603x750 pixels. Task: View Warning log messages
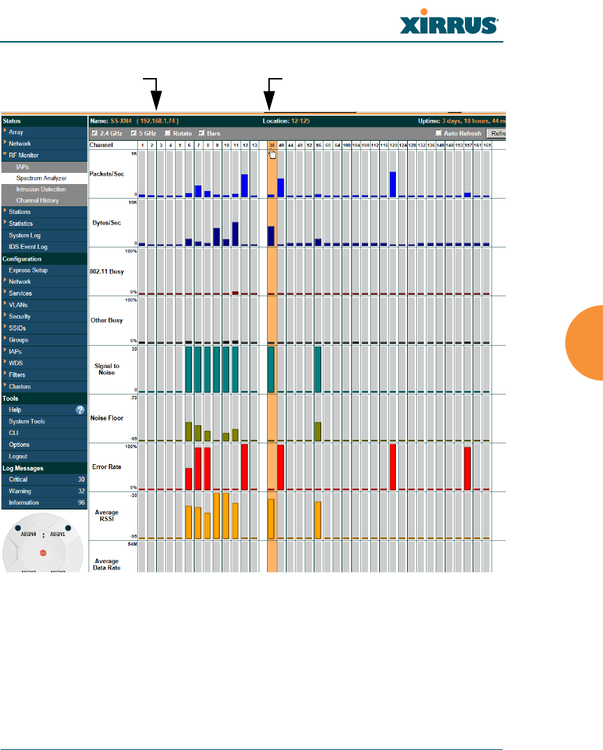[x=45, y=491]
